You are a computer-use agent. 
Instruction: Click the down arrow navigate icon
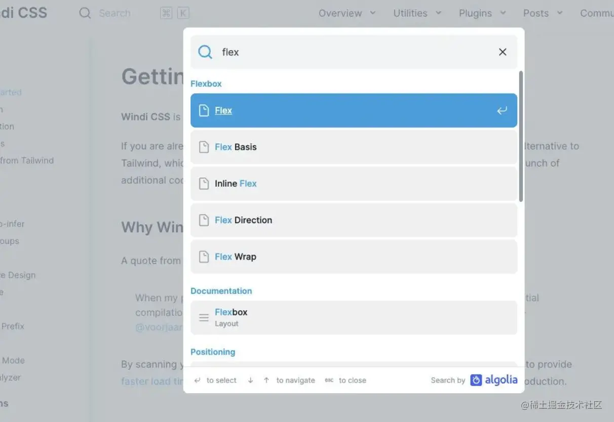250,381
